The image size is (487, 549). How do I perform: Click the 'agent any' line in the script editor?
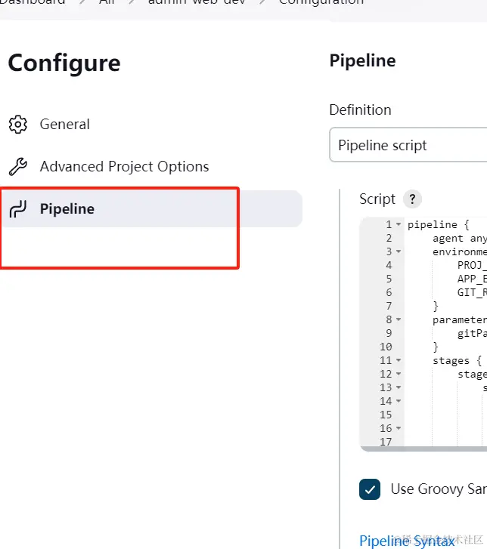pos(459,239)
